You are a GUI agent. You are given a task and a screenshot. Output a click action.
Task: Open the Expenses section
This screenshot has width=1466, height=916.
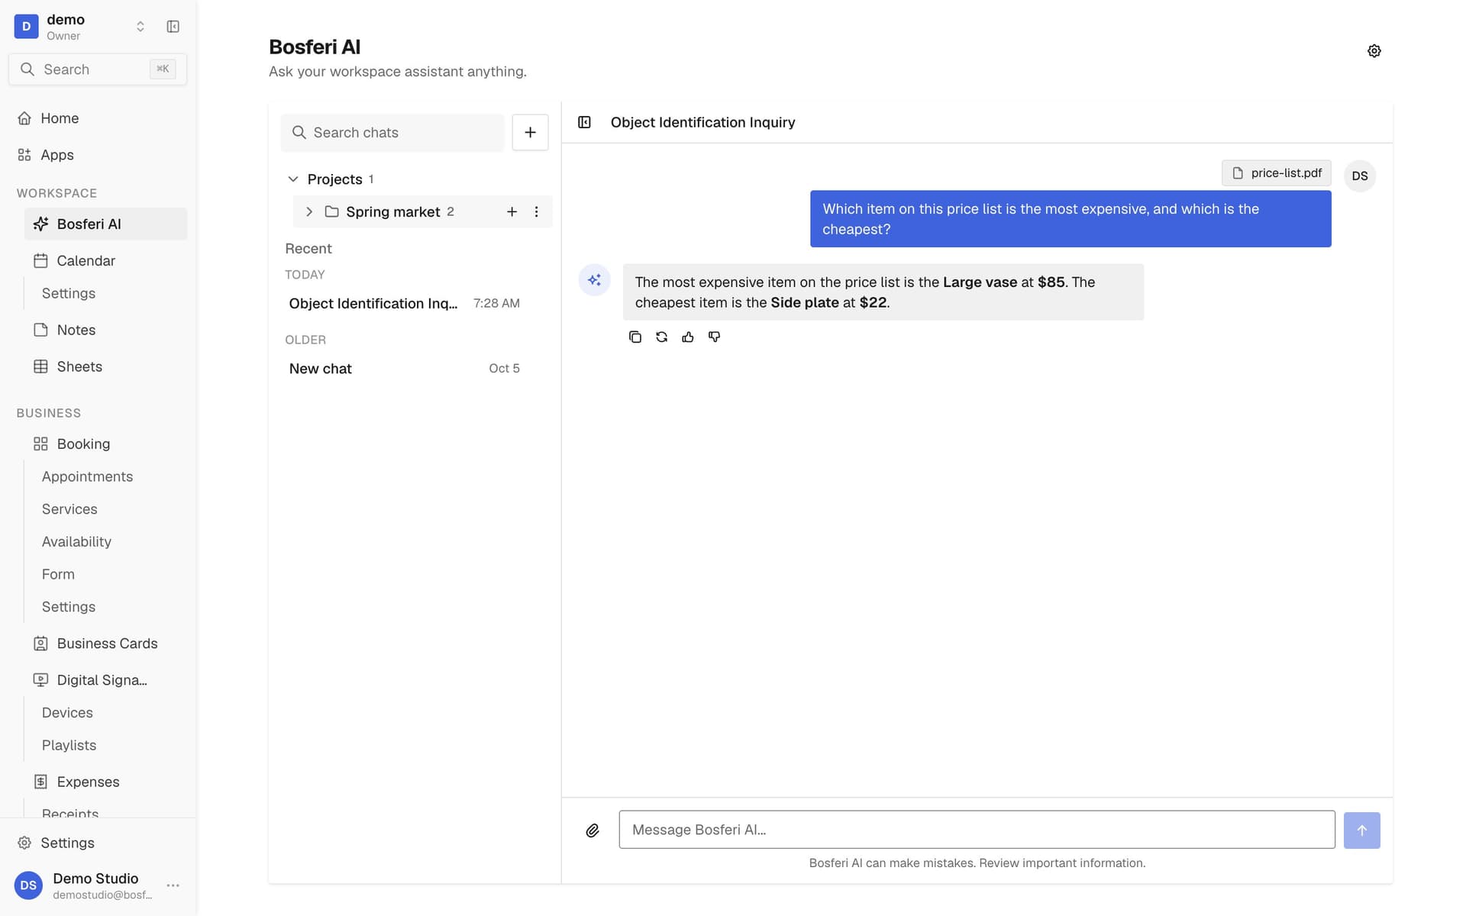(105, 782)
